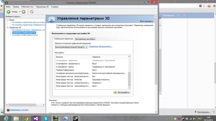Screen dimensions: 216x121
Task: Click main page vertical scrollbar thumb
Action: click(x=156, y=51)
